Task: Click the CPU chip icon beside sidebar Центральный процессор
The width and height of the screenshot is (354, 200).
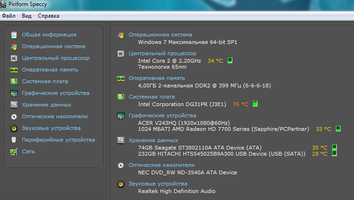Action: pyautogui.click(x=14, y=58)
